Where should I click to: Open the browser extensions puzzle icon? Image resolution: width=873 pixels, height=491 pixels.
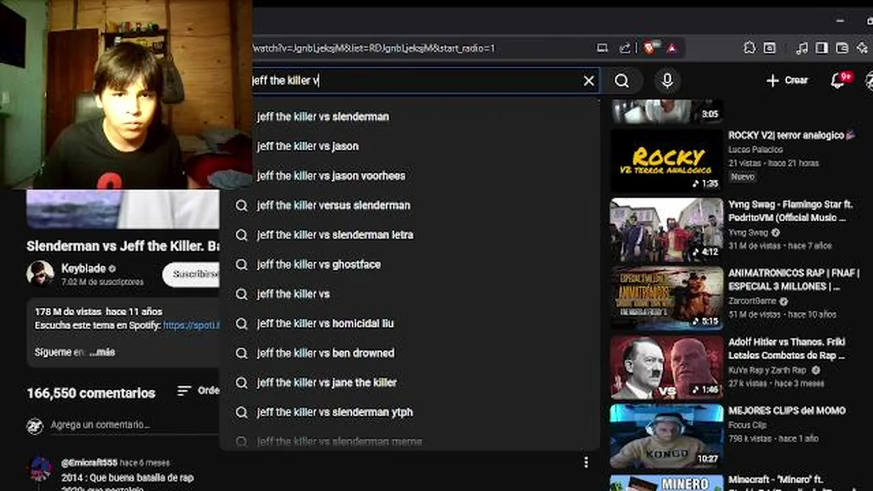pos(750,48)
